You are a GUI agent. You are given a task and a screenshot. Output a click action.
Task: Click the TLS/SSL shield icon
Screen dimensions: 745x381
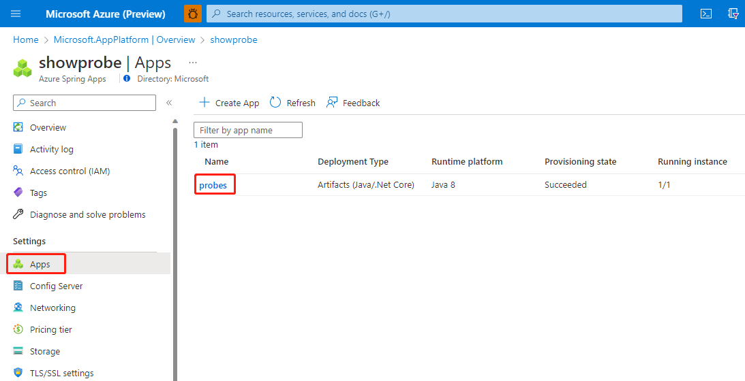click(18, 373)
